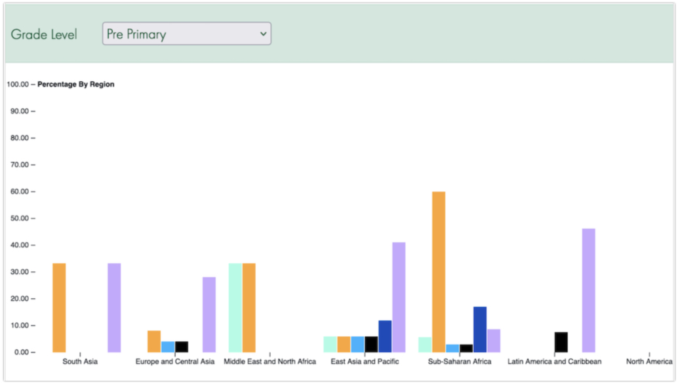678x384 pixels.
Task: Select the mint bar for Middle East and North Africa
Action: click(235, 307)
